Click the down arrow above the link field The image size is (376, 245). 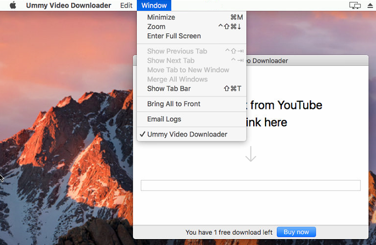pos(250,154)
